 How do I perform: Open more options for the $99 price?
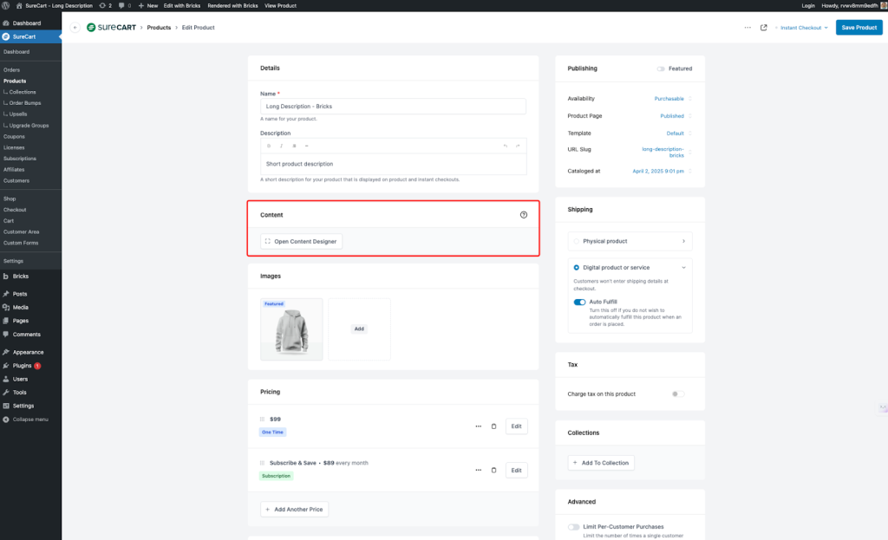(478, 426)
